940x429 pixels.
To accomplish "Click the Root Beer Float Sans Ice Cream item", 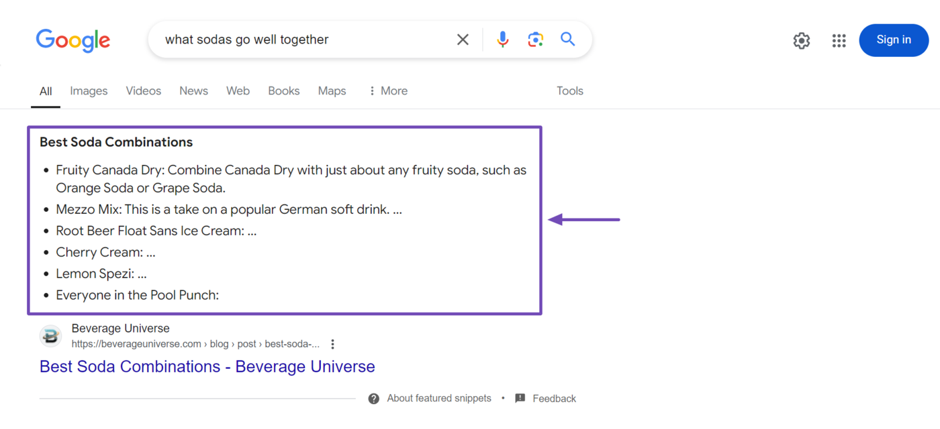I will click(156, 231).
